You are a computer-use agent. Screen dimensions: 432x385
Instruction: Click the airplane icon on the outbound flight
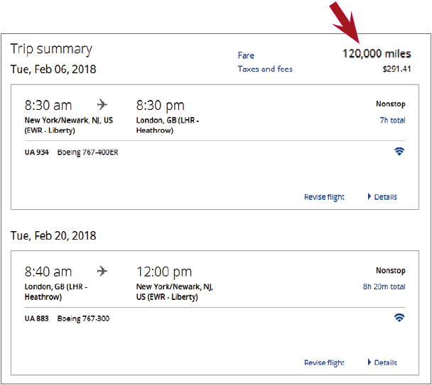[x=103, y=106]
